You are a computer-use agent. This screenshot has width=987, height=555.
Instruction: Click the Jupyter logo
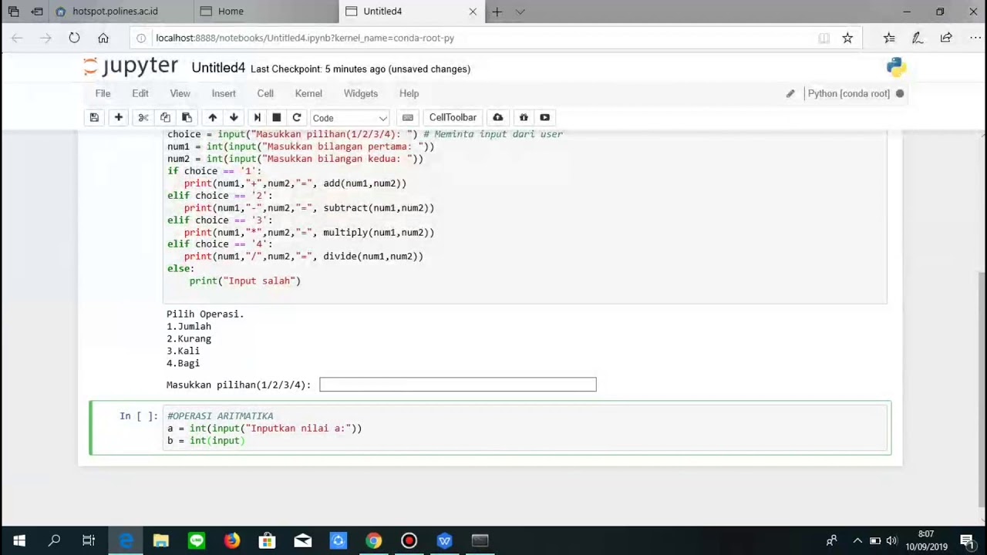pyautogui.click(x=131, y=67)
